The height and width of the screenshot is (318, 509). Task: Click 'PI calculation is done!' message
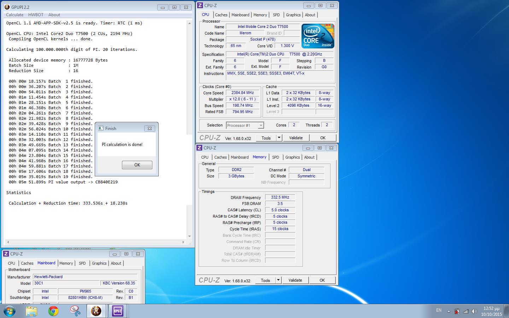(x=122, y=145)
